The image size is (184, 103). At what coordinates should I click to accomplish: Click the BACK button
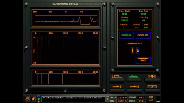(x=143, y=60)
